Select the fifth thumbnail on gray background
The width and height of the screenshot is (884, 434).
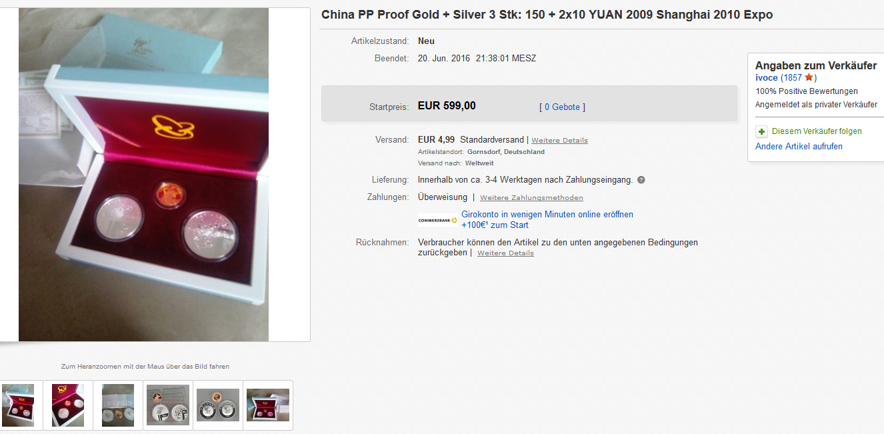click(218, 405)
